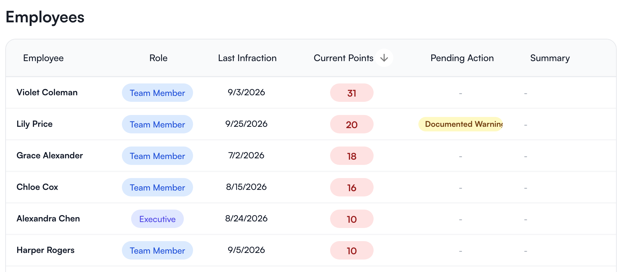Sort by the Employee column header
Viewport: 622px width, 272px height.
pyautogui.click(x=43, y=58)
